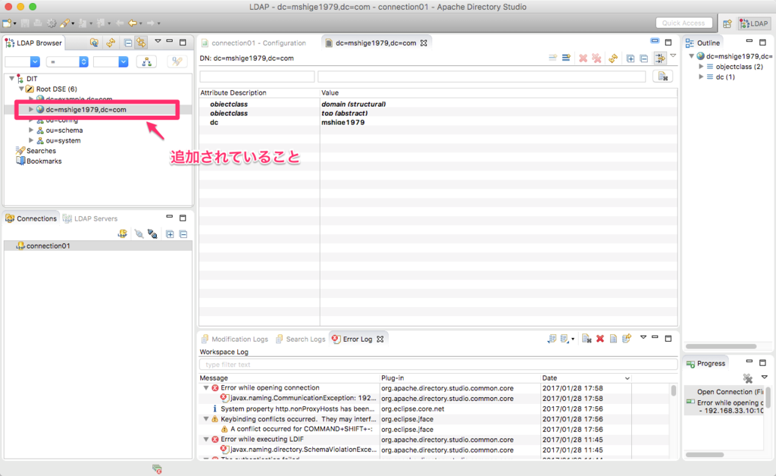This screenshot has width=776, height=476.
Task: Click the yellow Back arrow in toolbar
Action: (x=132, y=23)
